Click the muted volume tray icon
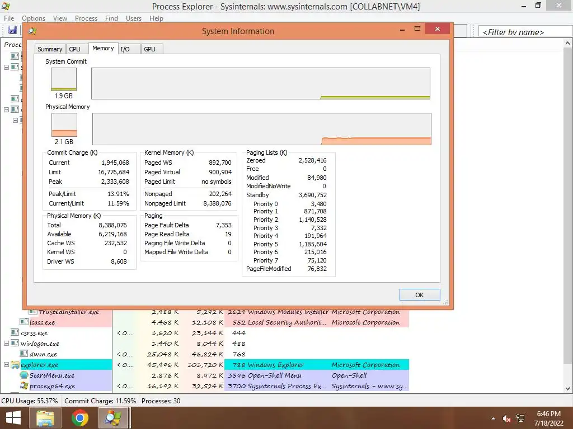The image size is (573, 429). [x=506, y=418]
